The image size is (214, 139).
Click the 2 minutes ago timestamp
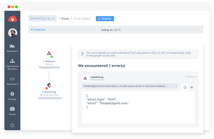[191, 77]
